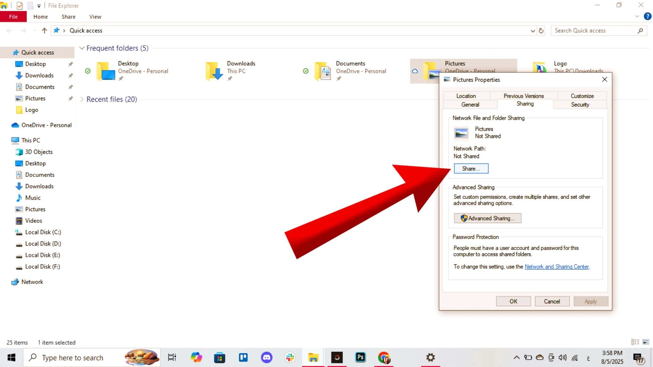Screen dimensions: 653x367
Task: Switch to the Previous Versions tab
Action: click(523, 96)
